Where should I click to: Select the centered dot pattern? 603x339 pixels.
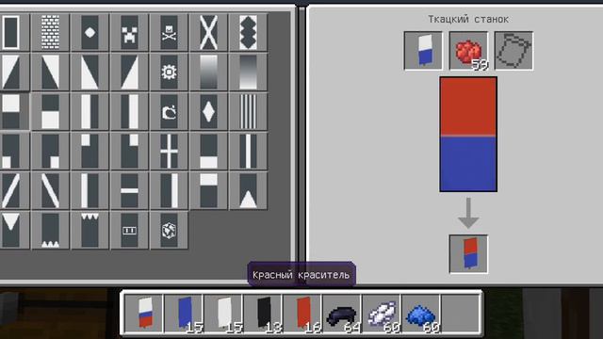(x=90, y=32)
